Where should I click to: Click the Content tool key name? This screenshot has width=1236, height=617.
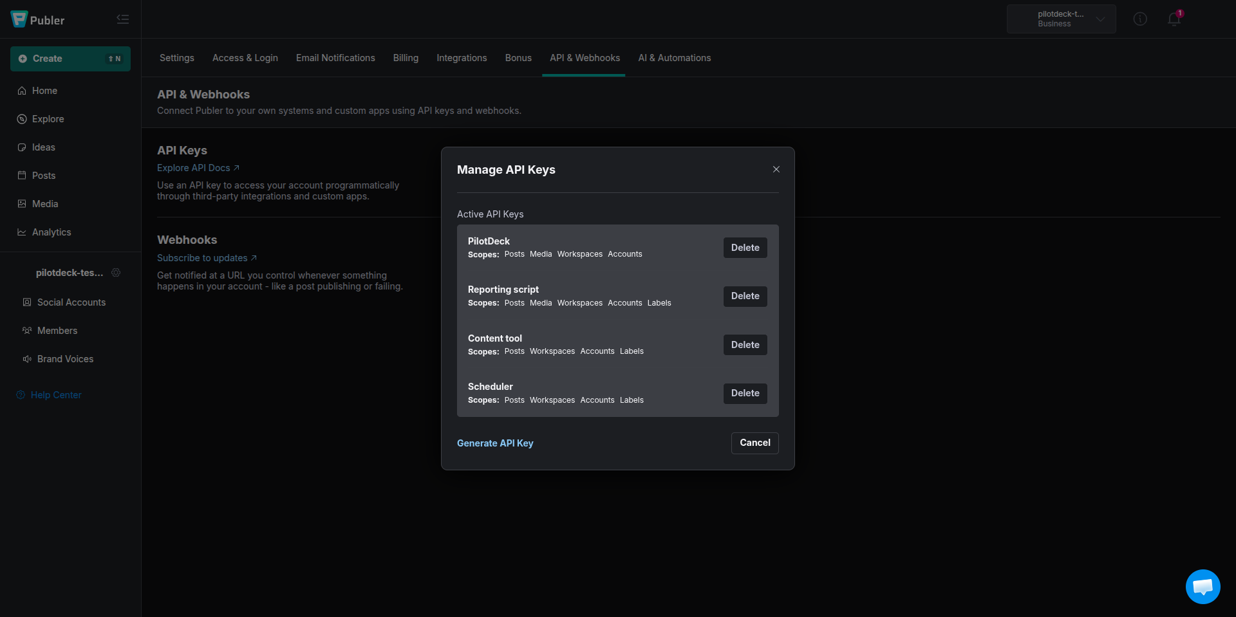click(x=495, y=338)
